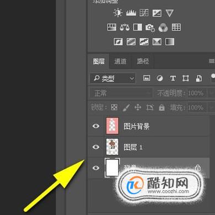
Task: Add a Photo Filter adjustment
Action: 150,28
